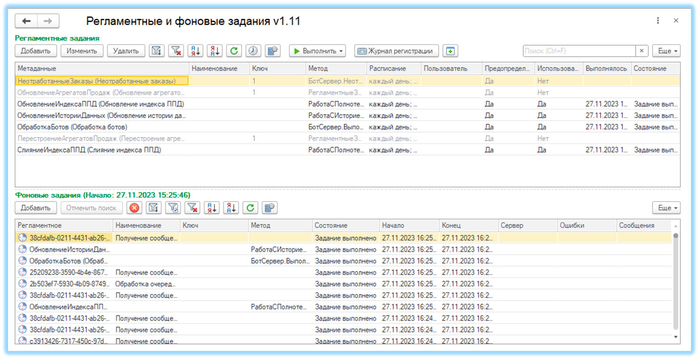Clear filter in scheduled jobs toolbar
Viewport: 699px width, 359px height.
point(176,51)
